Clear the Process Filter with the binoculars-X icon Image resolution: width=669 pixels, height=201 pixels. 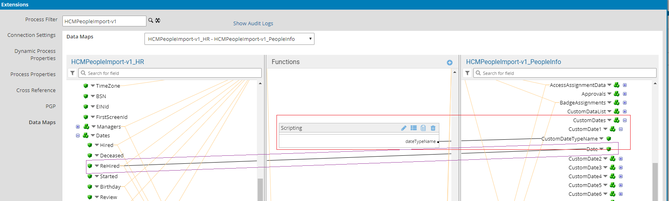click(x=158, y=20)
